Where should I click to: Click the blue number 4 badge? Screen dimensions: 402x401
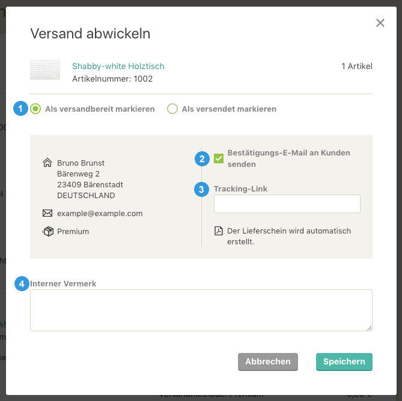coord(22,283)
